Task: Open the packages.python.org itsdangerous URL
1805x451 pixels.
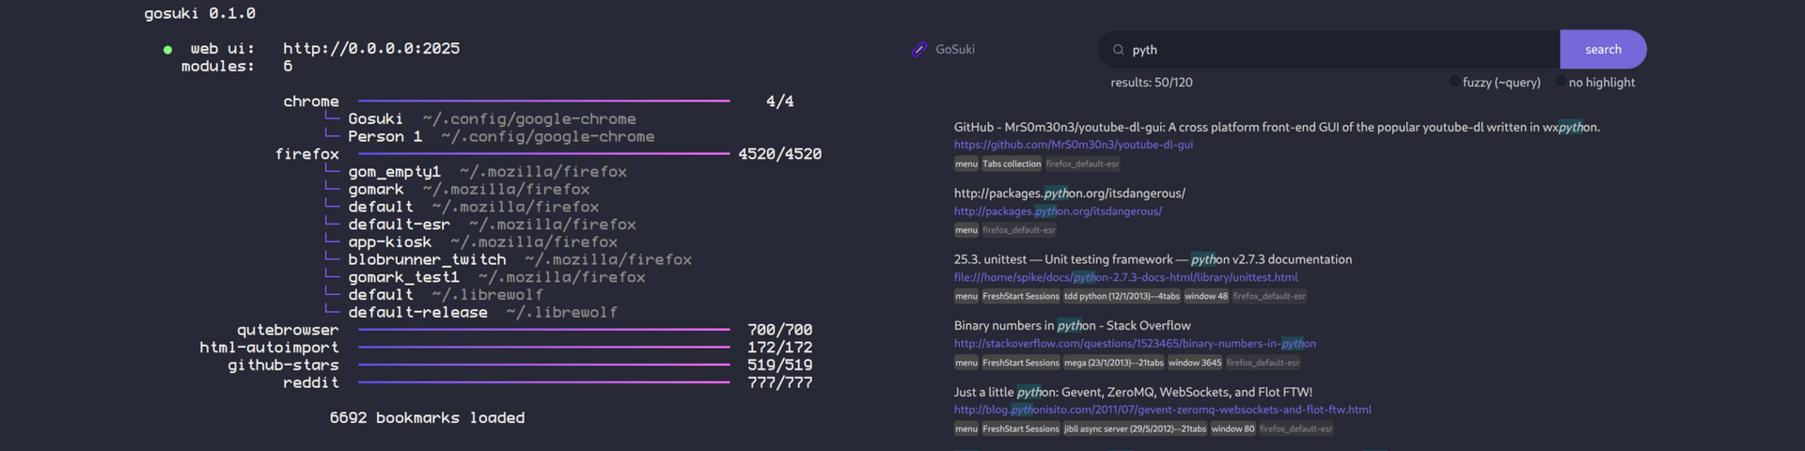Action: [1058, 211]
